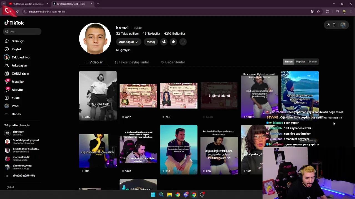Focus the Ara search field
This screenshot has width=355, height=199.
point(22,32)
